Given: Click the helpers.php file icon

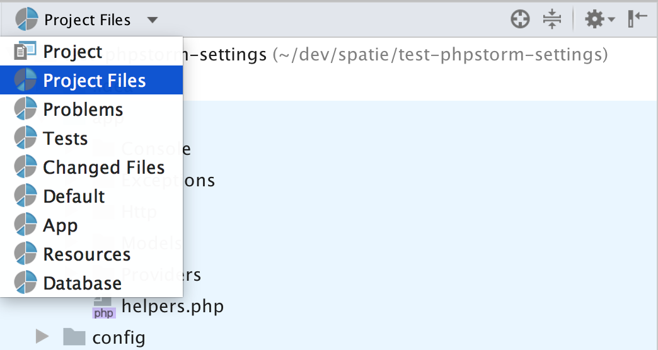Looking at the screenshot, I should point(103,308).
